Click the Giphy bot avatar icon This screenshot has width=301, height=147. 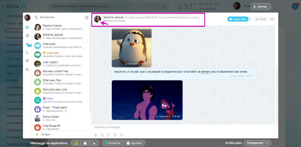coord(38,100)
